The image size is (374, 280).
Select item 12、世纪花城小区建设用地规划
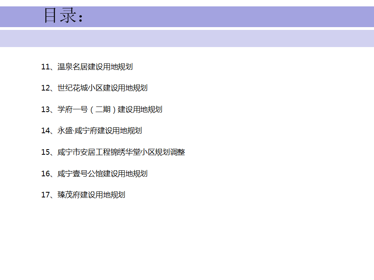[94, 88]
